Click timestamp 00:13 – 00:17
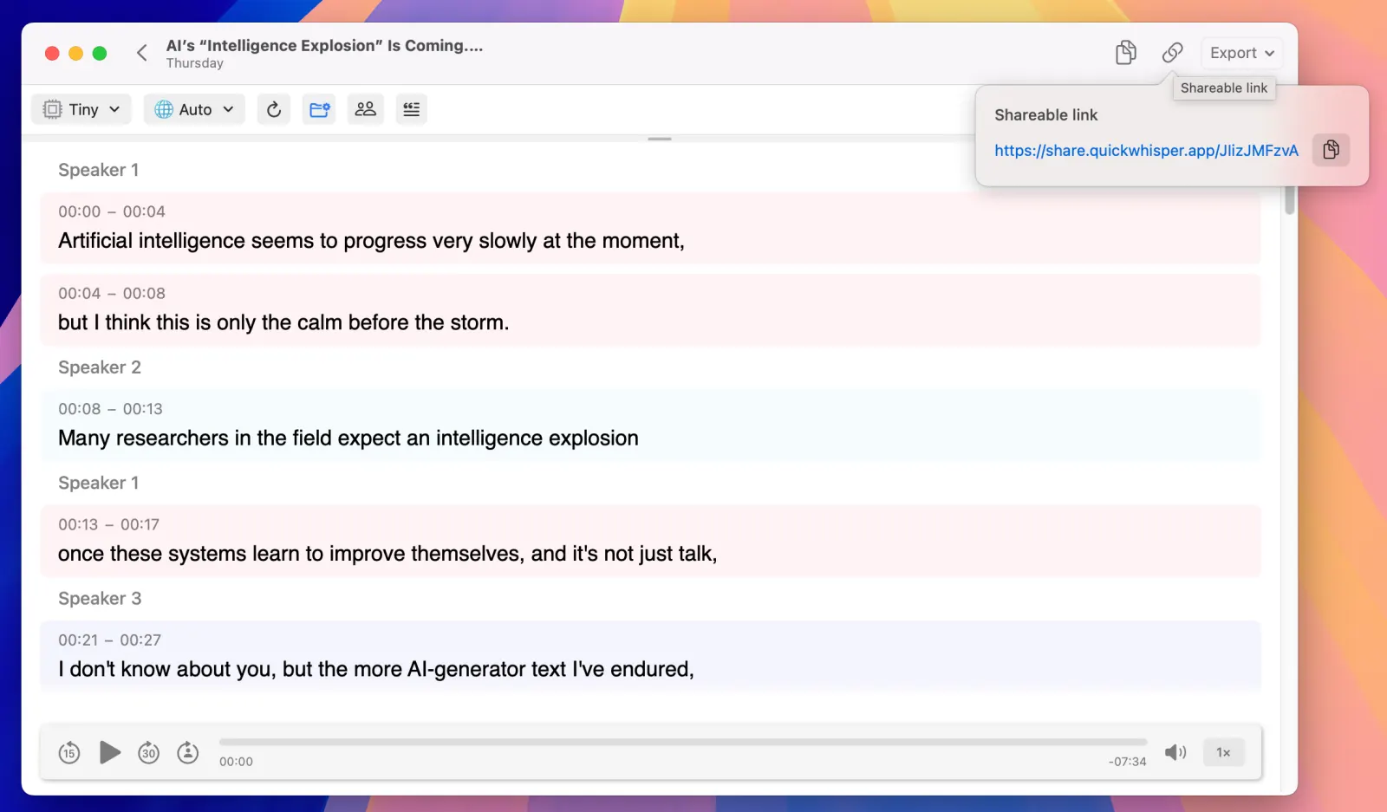The height and width of the screenshot is (812, 1387). (x=108, y=524)
